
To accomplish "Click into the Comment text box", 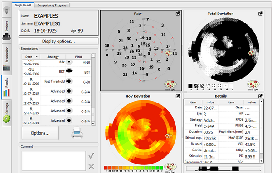I will (x=54, y=161).
